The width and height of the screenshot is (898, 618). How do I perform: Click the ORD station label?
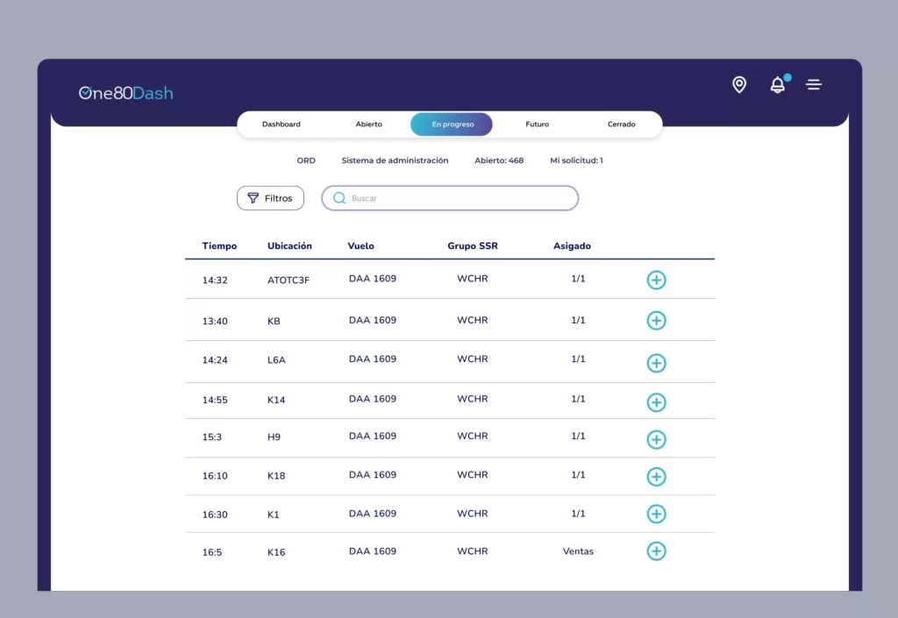[306, 160]
